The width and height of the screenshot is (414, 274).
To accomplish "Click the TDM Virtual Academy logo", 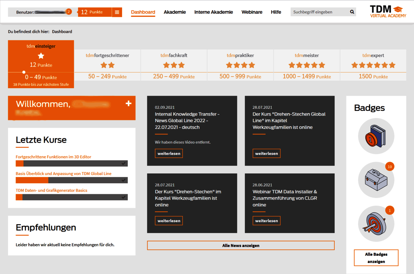I will click(x=388, y=12).
